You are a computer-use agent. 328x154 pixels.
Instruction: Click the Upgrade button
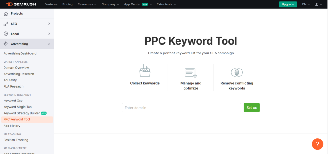point(288,4)
